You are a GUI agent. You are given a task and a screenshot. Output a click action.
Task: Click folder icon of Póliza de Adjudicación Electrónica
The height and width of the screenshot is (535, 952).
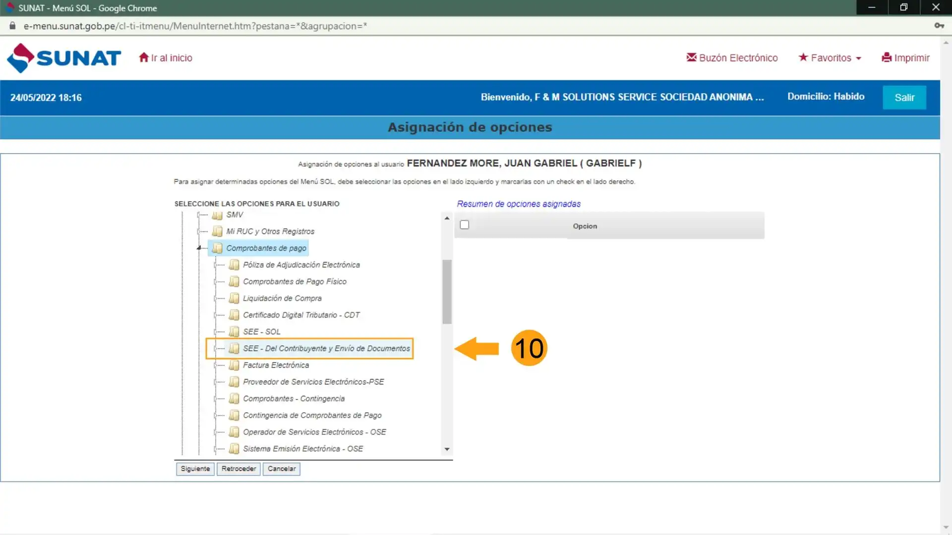coord(234,265)
